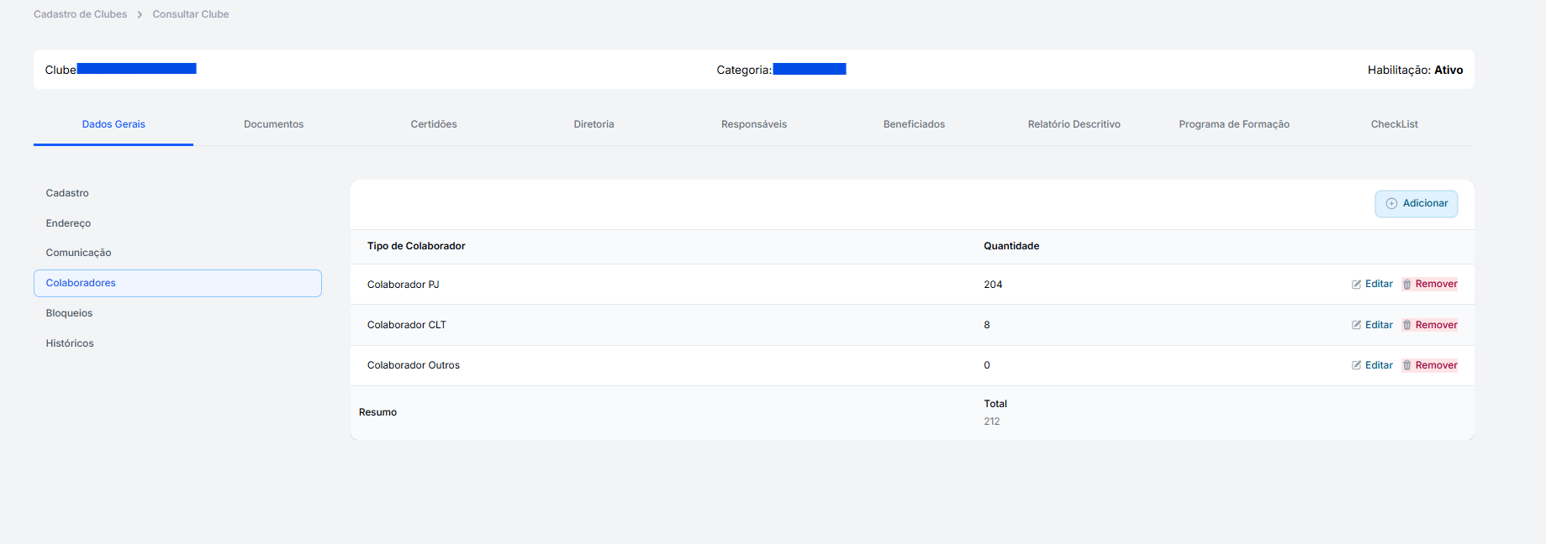Screen dimensions: 1546x544
Task: View the CheckList tab
Action: point(1394,124)
